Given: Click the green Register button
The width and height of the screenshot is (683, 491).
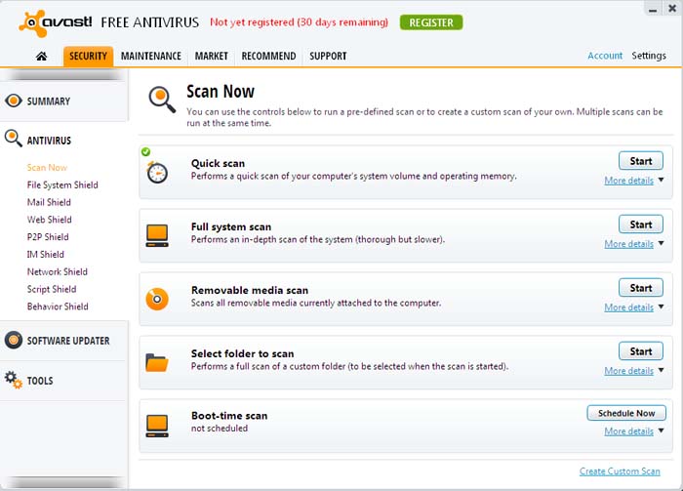Looking at the screenshot, I should 431,22.
